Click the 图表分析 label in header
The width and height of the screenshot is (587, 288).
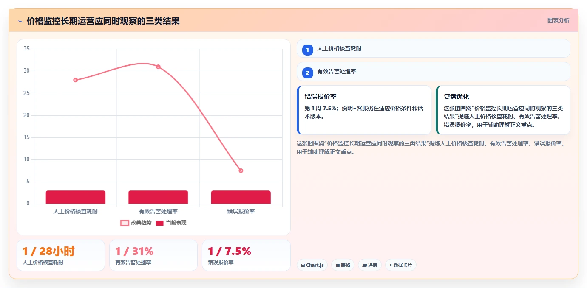[x=558, y=20]
